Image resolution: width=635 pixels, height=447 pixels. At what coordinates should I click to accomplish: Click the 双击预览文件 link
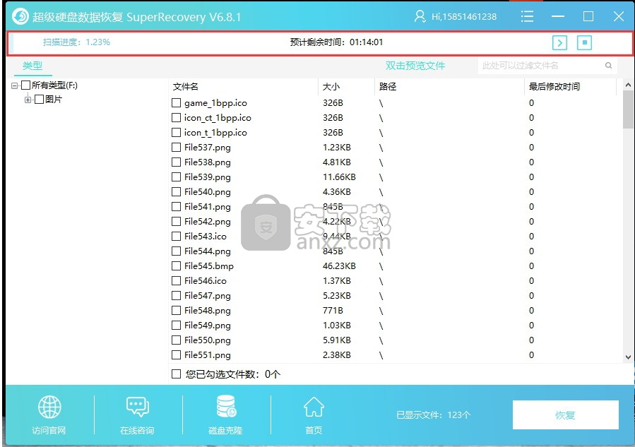(x=415, y=66)
